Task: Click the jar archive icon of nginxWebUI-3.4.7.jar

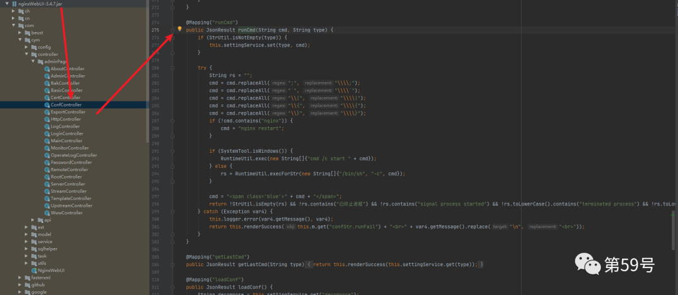Action: click(x=14, y=4)
